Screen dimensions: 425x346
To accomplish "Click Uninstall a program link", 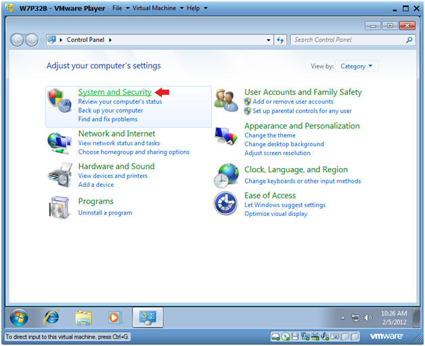I will click(105, 213).
